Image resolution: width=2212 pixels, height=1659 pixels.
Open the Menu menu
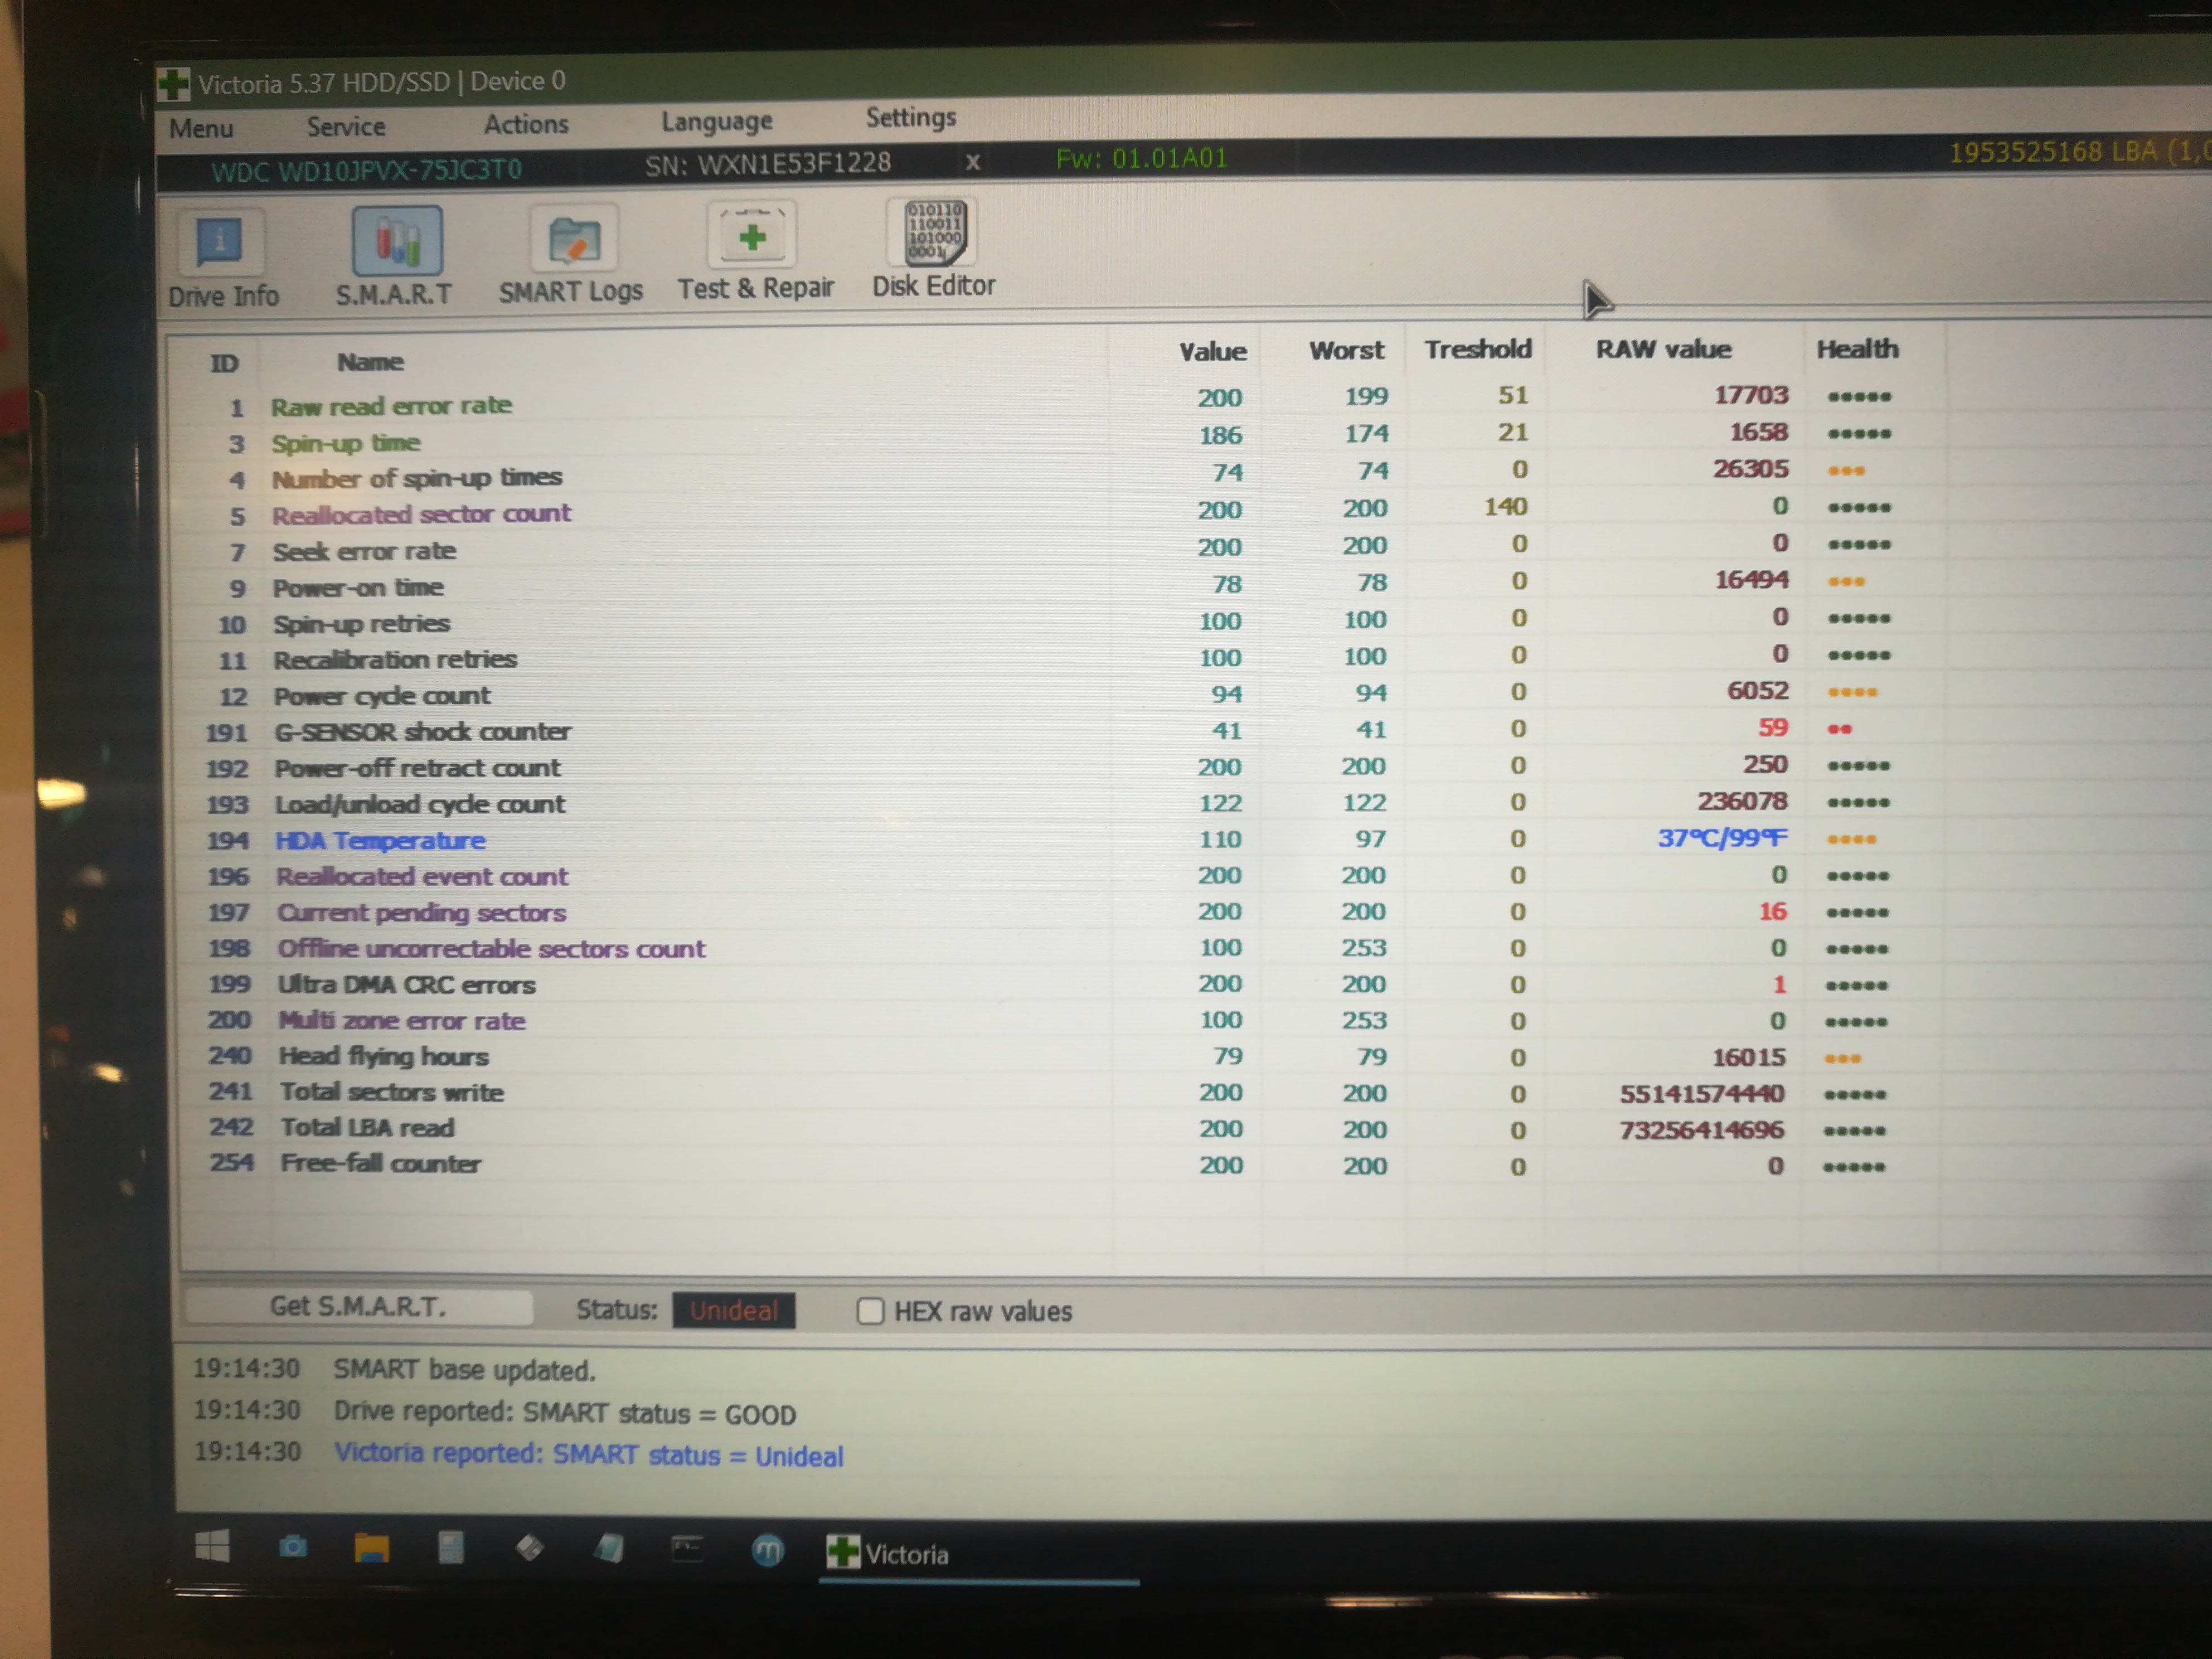201,129
